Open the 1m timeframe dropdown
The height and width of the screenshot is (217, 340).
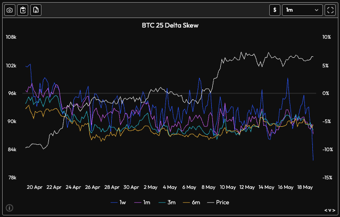click(x=302, y=10)
